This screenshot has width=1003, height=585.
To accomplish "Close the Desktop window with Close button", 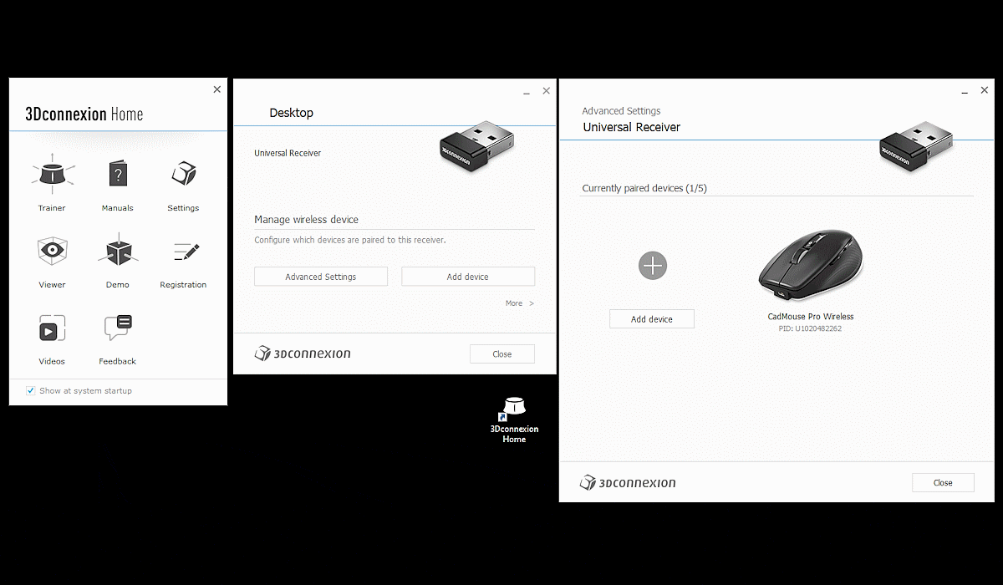I will click(502, 354).
